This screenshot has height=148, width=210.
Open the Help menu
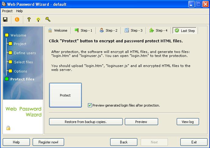click(x=20, y=11)
